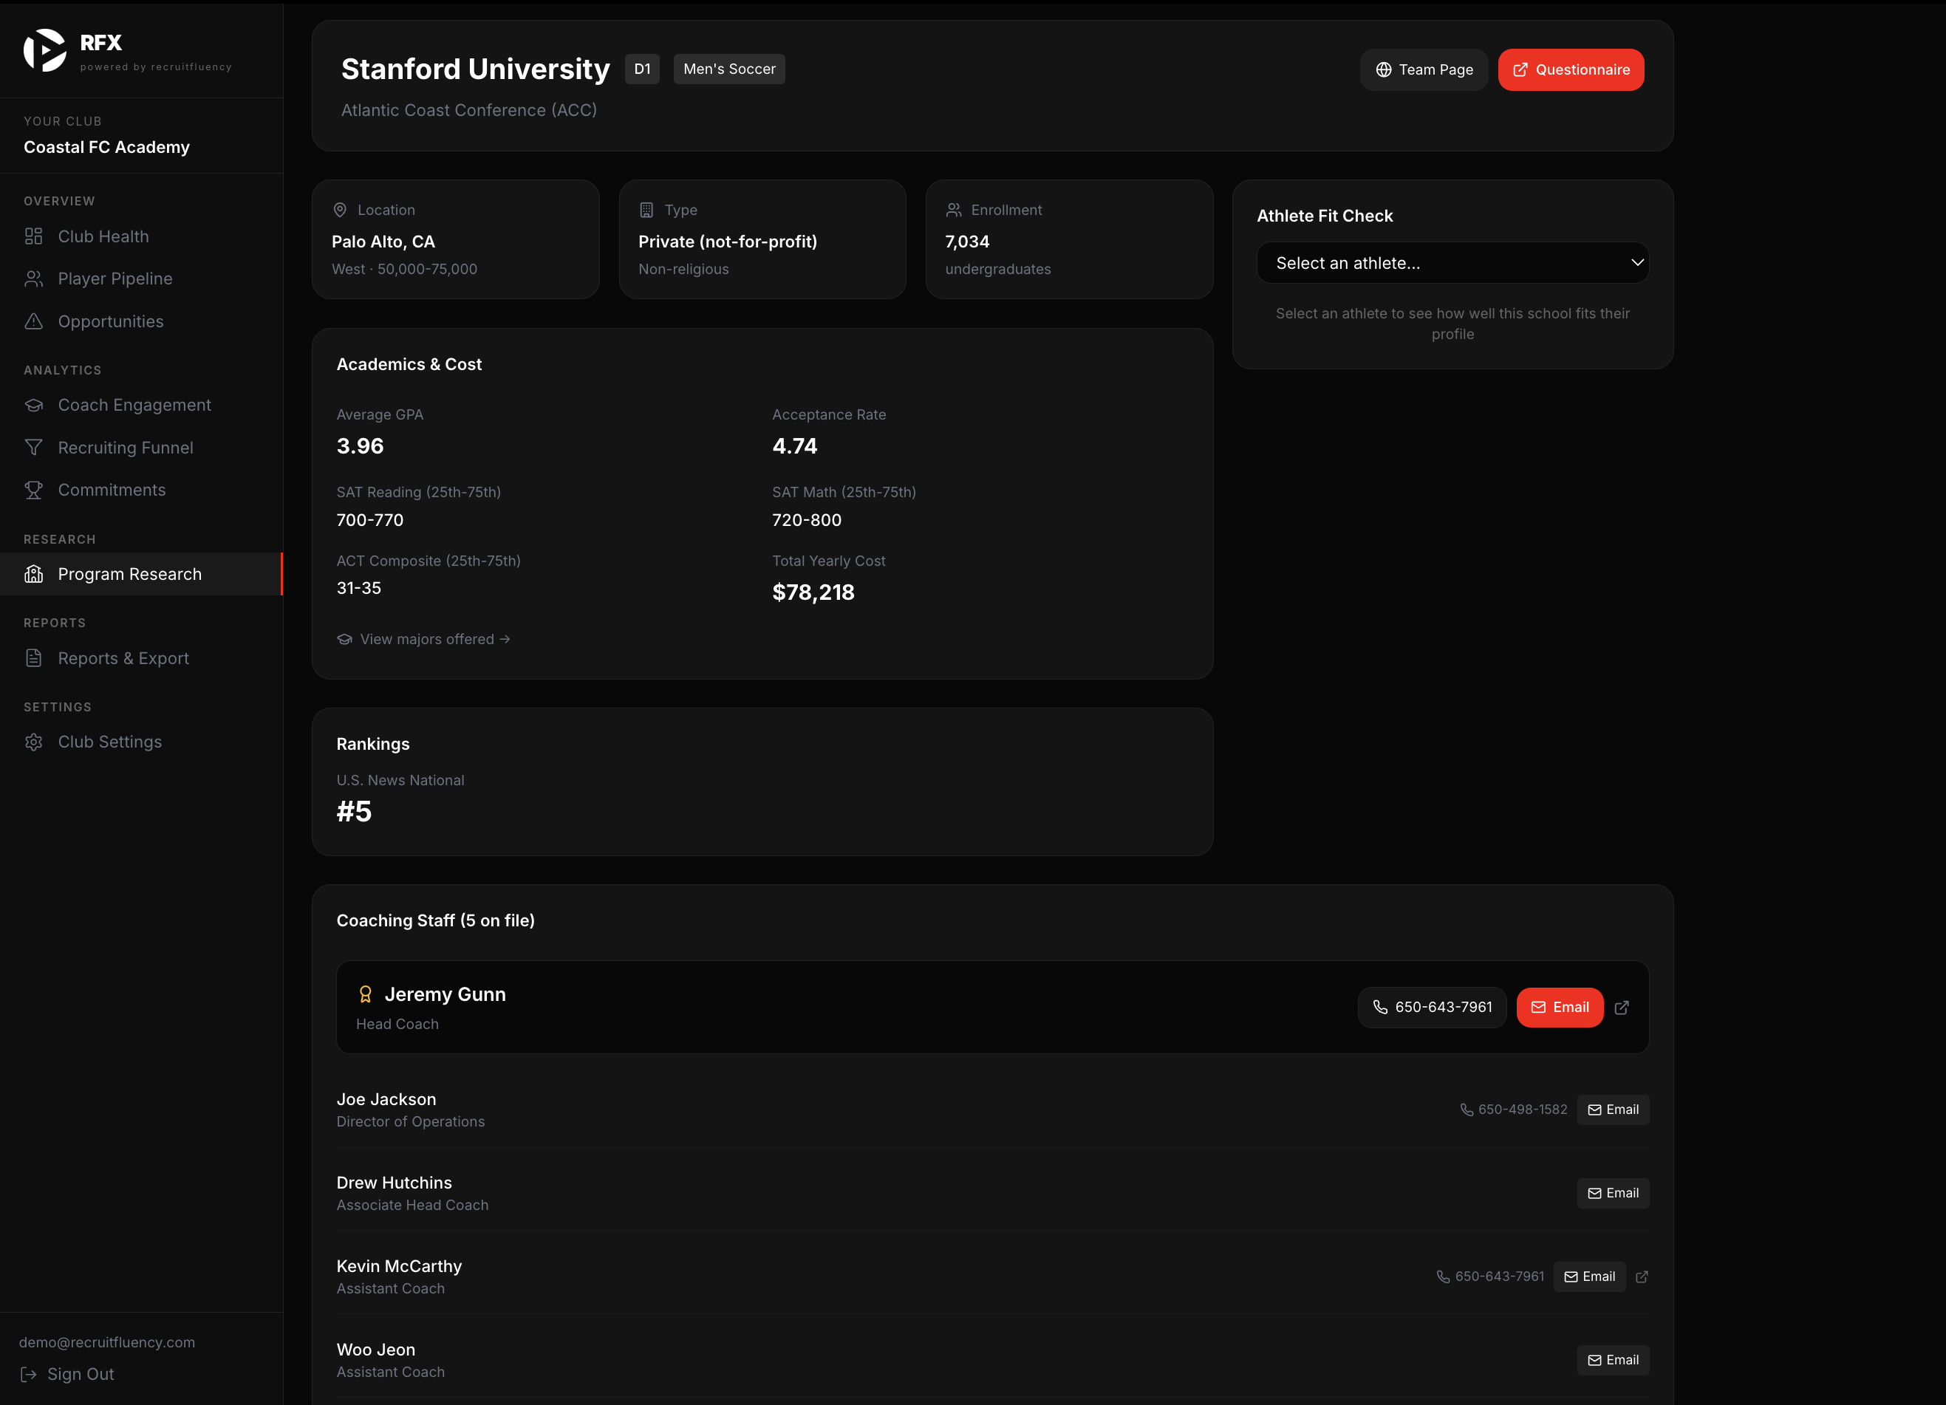
Task: Open Coach Engagement analytics
Action: pos(140,405)
